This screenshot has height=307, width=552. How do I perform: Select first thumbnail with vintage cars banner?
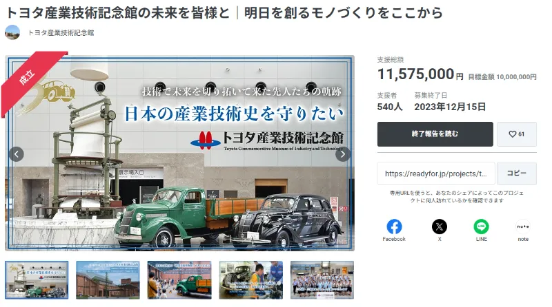click(37, 280)
